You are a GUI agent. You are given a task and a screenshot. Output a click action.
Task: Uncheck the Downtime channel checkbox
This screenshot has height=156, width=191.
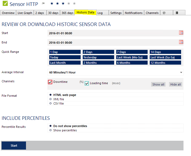click(50, 82)
